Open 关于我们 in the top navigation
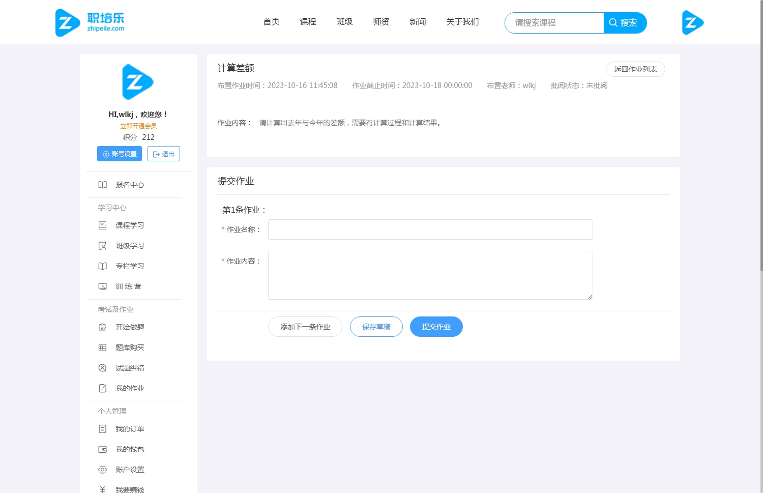763x493 pixels. (x=462, y=22)
